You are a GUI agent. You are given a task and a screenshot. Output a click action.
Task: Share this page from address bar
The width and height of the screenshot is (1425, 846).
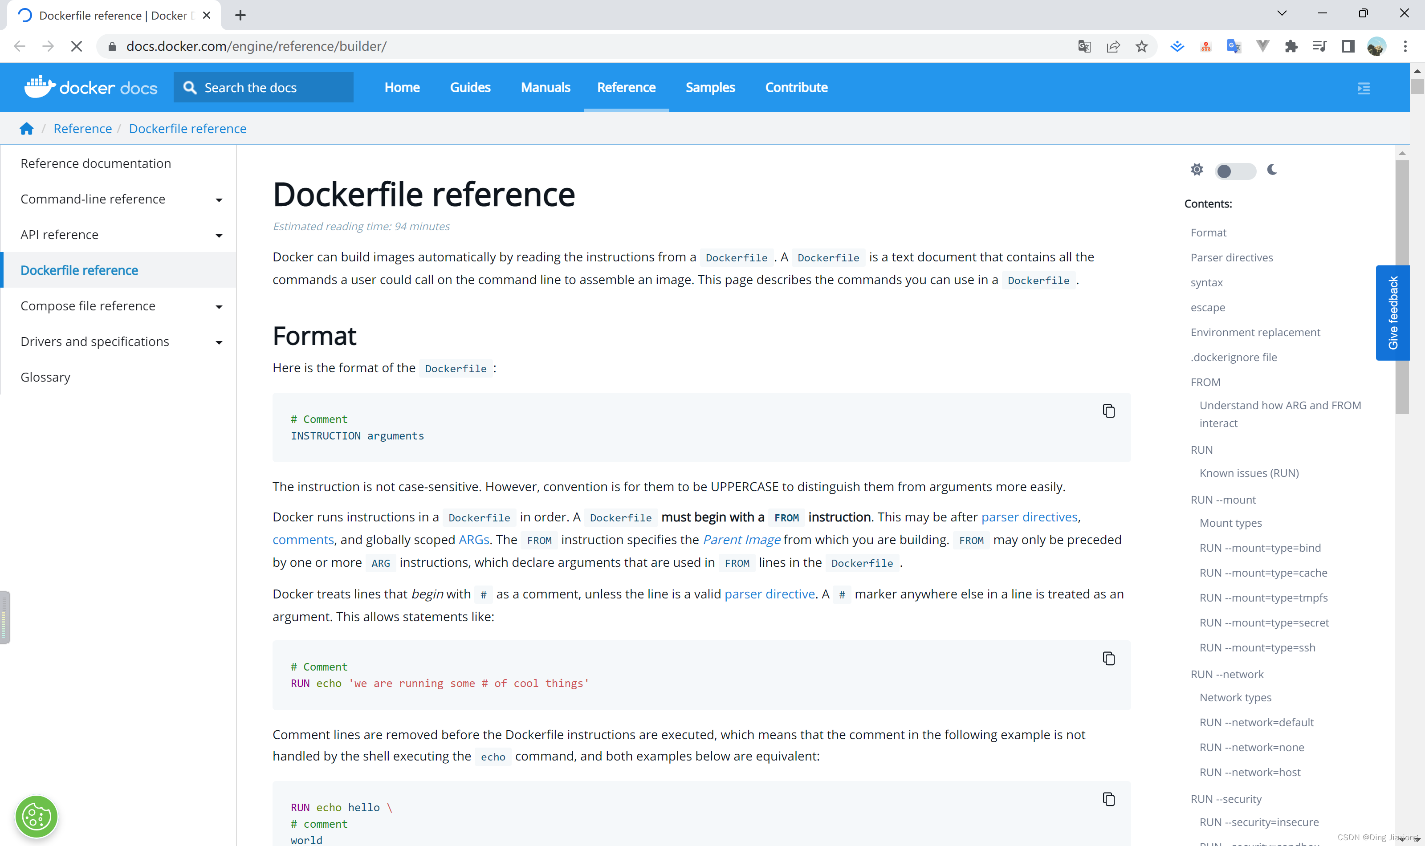click(1113, 46)
